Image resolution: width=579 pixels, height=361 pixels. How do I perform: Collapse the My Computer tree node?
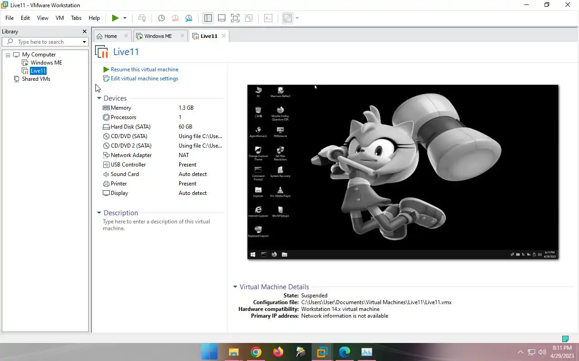[8, 55]
